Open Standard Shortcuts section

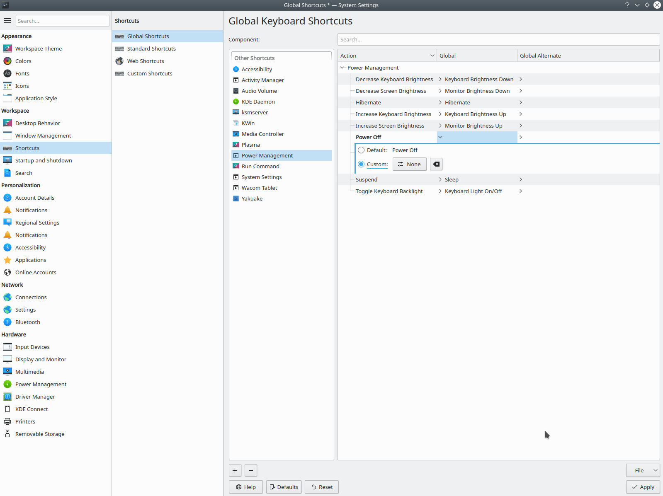pyautogui.click(x=151, y=48)
